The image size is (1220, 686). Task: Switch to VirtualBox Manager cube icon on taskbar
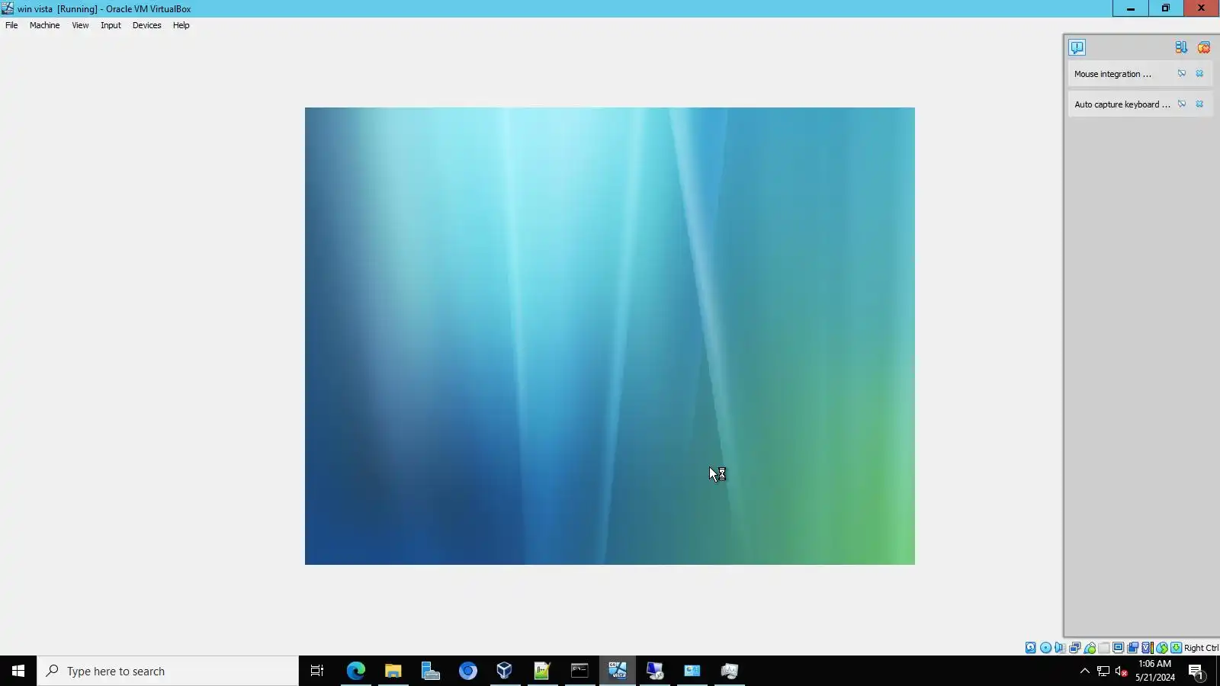point(505,671)
